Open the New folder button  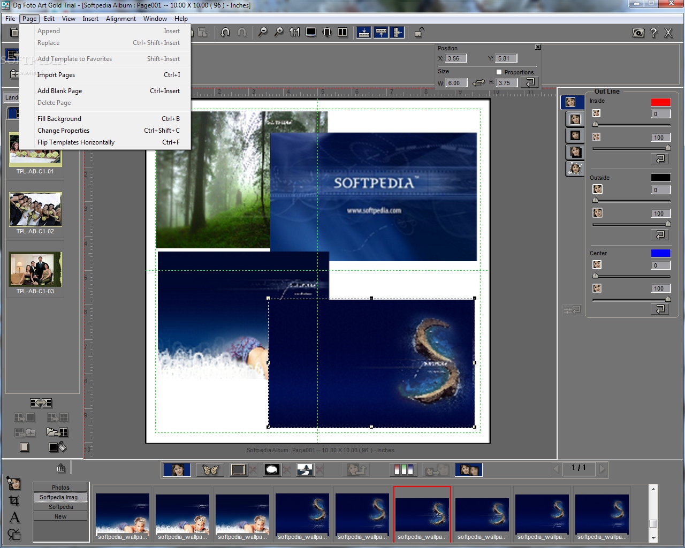pos(60,516)
